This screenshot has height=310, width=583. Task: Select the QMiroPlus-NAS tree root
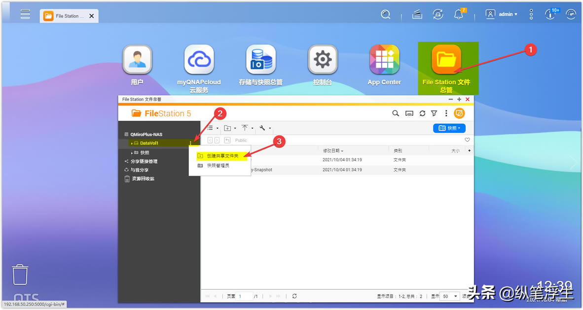(x=146, y=135)
